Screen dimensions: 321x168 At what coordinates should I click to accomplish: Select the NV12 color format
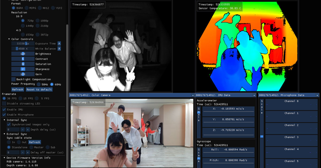(40, 8)
